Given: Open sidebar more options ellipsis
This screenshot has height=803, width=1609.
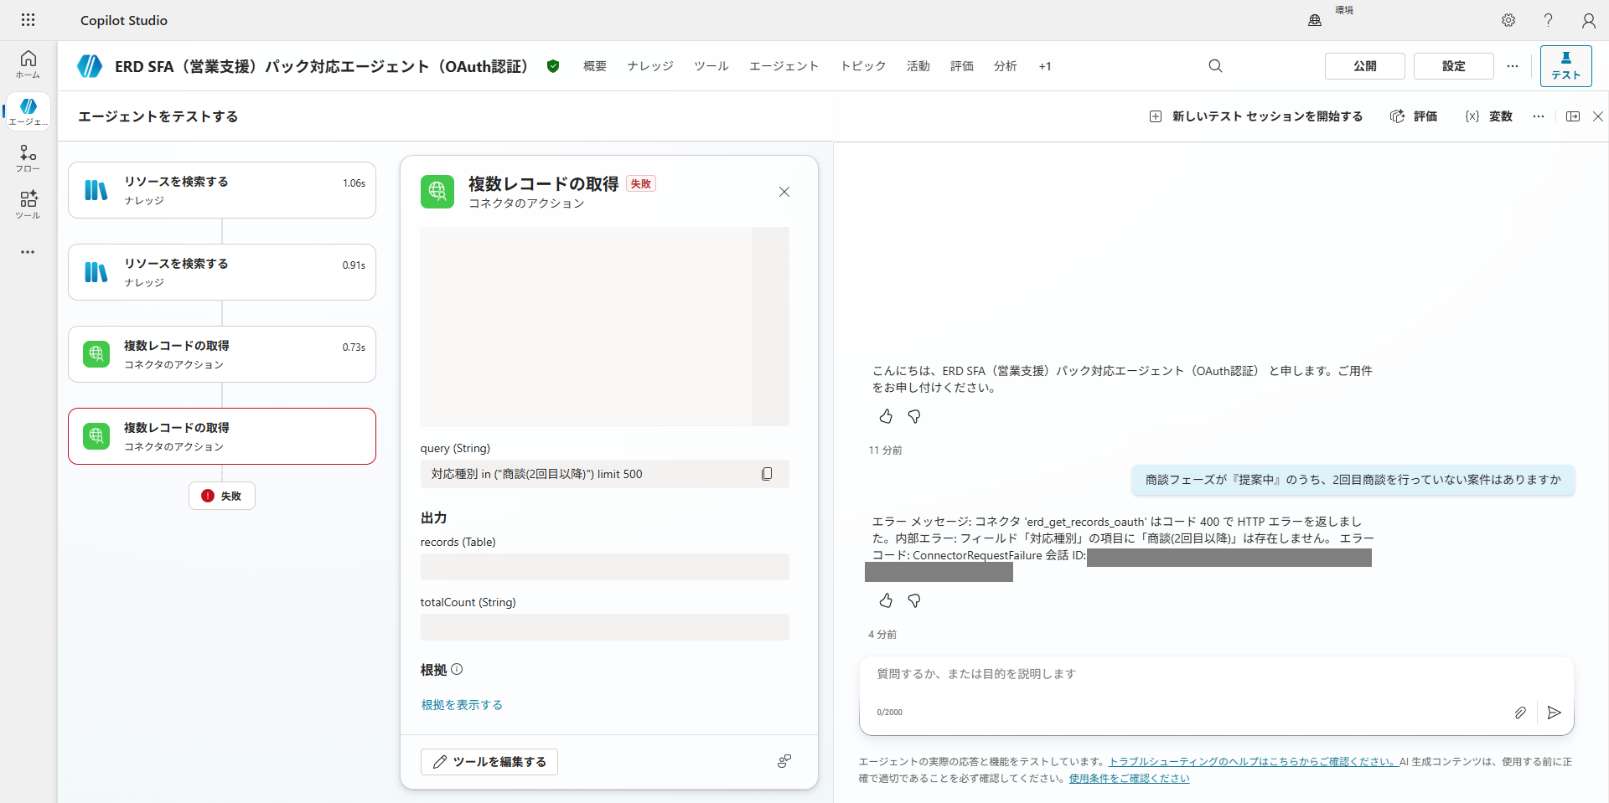Looking at the screenshot, I should (28, 251).
